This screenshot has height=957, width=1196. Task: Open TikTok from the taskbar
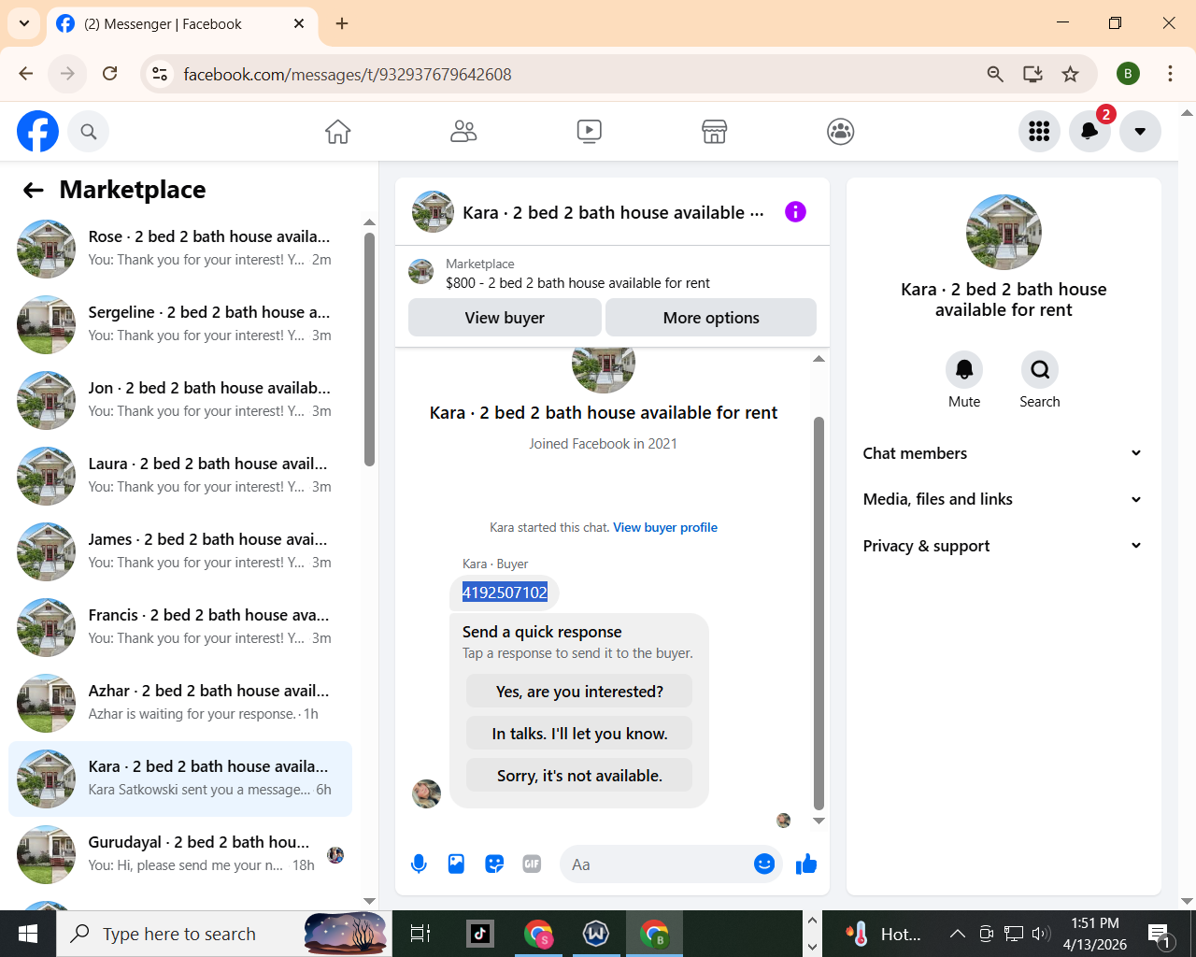click(480, 934)
